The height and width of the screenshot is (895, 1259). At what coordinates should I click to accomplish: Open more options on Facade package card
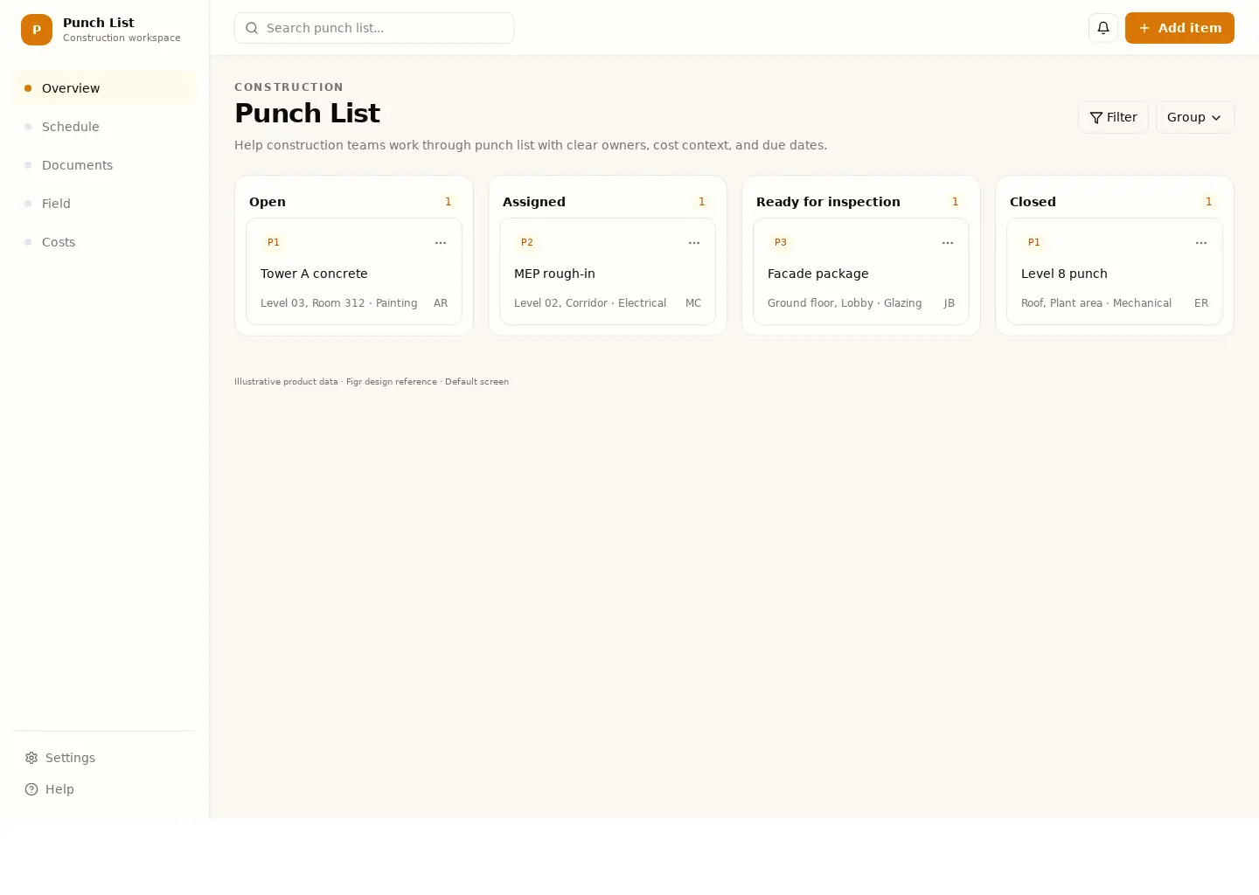click(948, 243)
